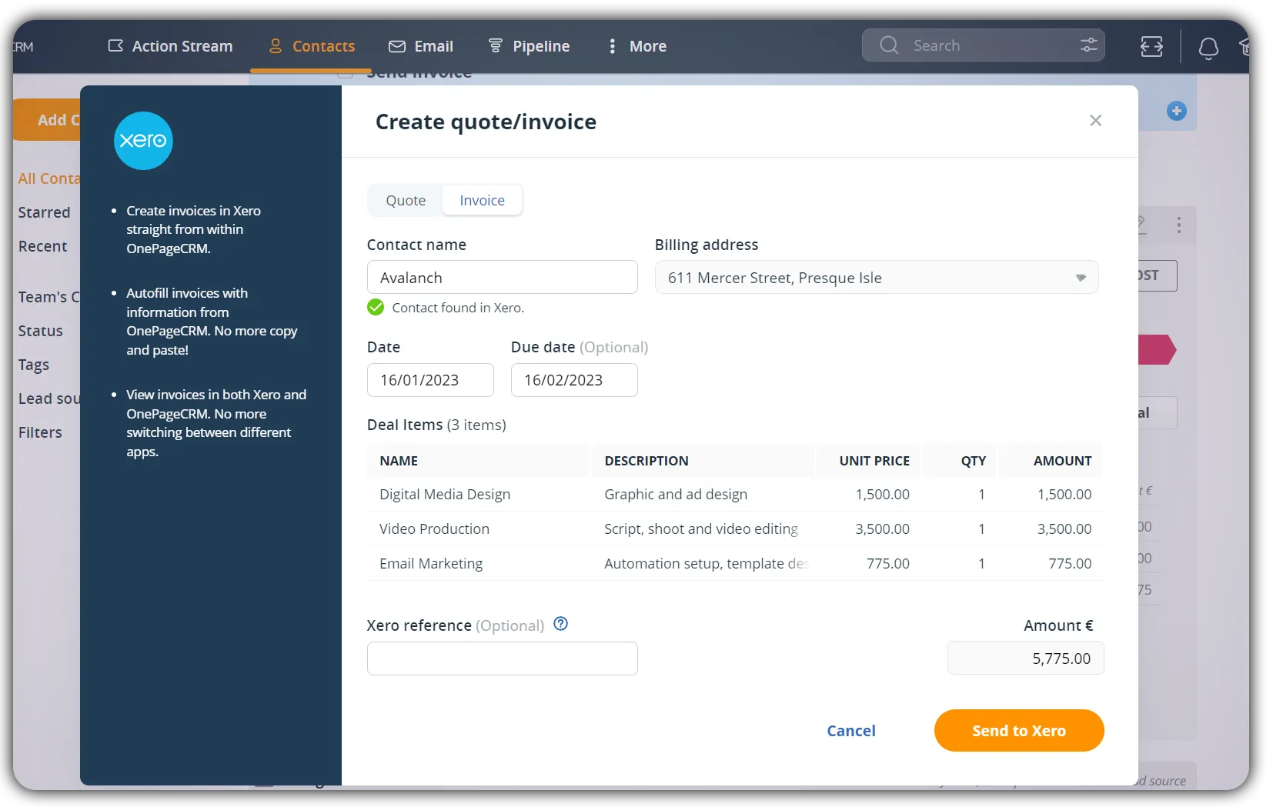Screen dimensions: 1273x807
Task: Select the Digital Media Design item
Action: tap(445, 494)
